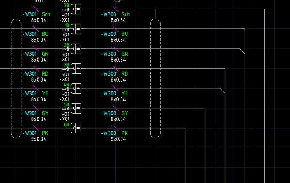
Task: Click the magenta cable marker above -W301 YE
Action: (x=36, y=88)
